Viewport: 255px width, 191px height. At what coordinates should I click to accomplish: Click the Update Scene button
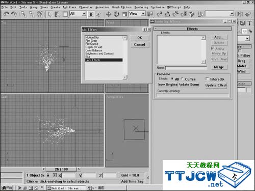tap(189, 85)
